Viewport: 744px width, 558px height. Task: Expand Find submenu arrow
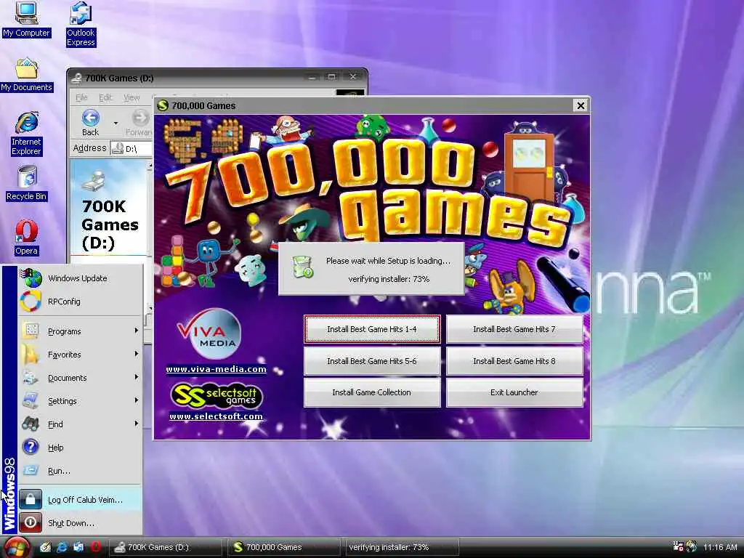136,424
